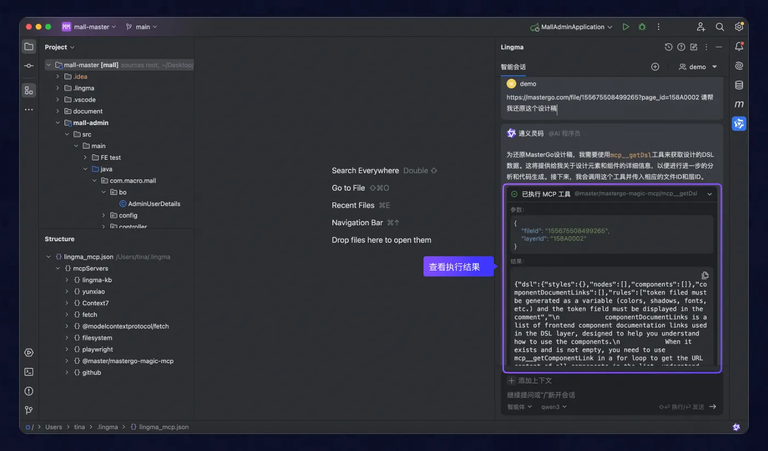Open Lingma feedback edit icon
This screenshot has width=768, height=451.
(x=693, y=47)
